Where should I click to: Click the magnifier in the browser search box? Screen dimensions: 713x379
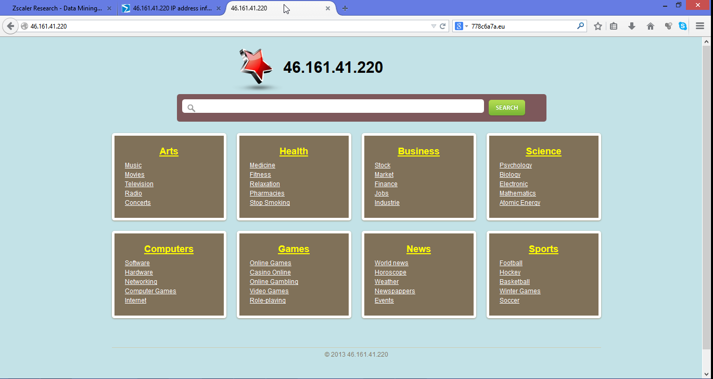pos(580,26)
